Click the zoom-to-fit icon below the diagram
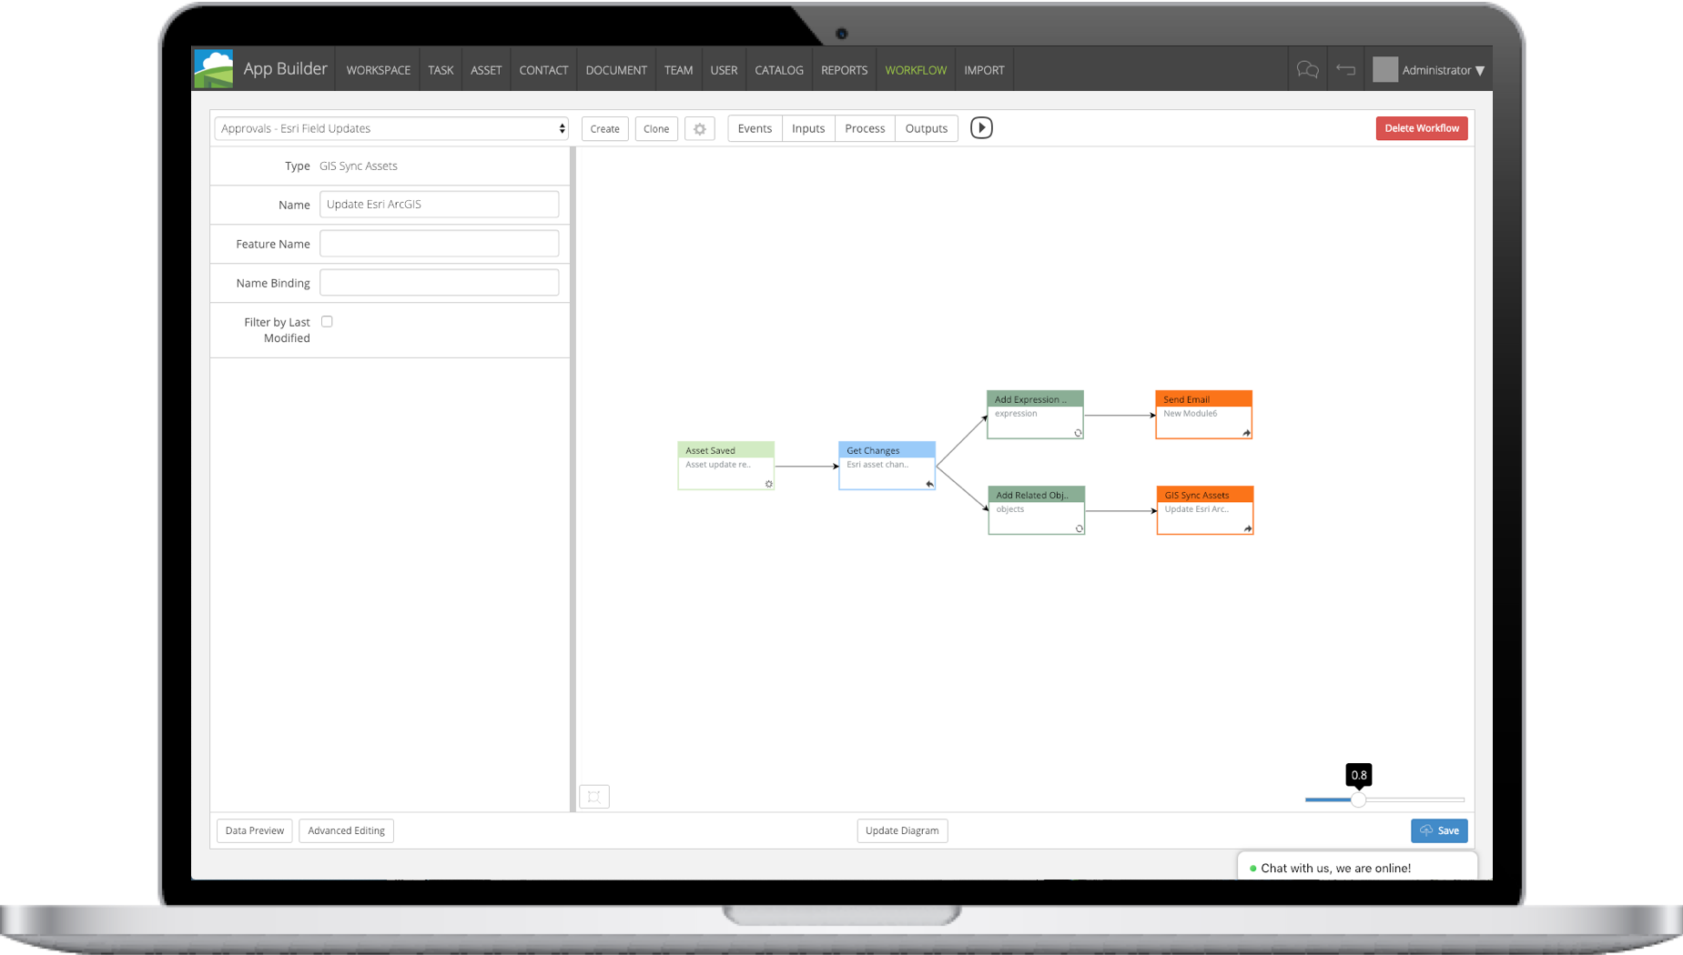 pyautogui.click(x=594, y=796)
